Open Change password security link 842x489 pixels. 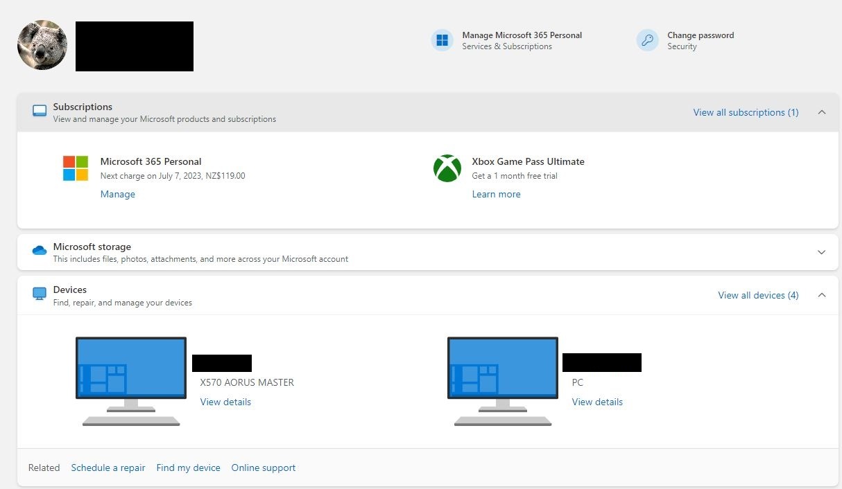coord(701,35)
